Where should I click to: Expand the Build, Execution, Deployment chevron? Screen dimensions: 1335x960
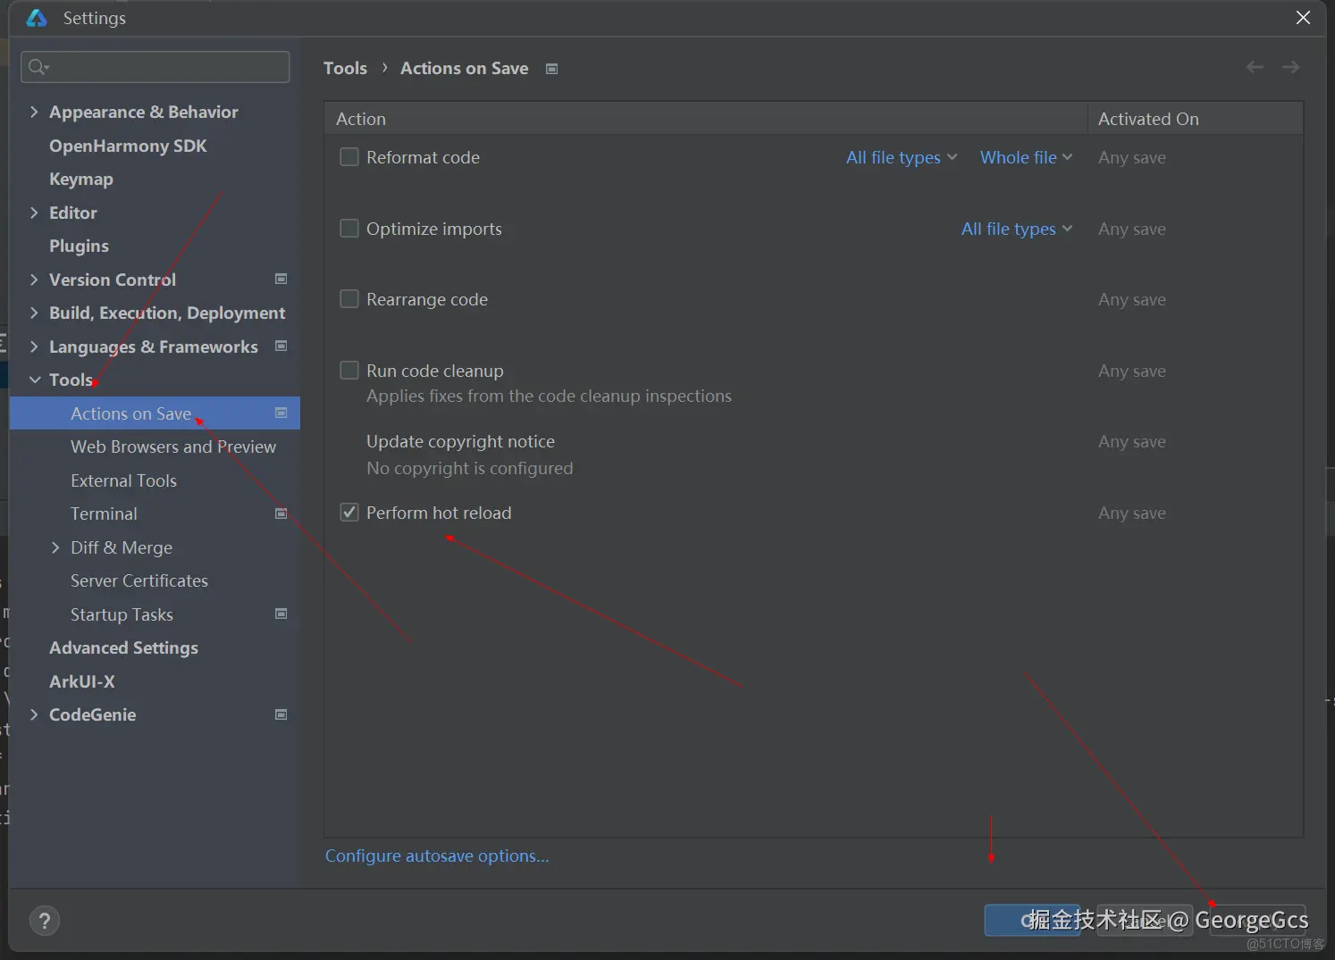click(x=34, y=313)
